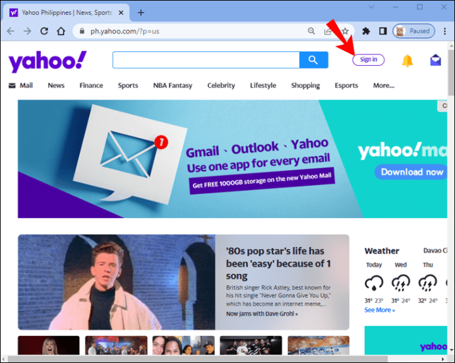Expand the More... navigation menu
The height and width of the screenshot is (363, 455).
(384, 86)
